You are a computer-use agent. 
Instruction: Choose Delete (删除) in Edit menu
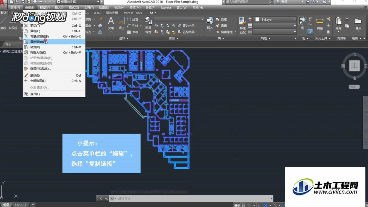coord(54,75)
